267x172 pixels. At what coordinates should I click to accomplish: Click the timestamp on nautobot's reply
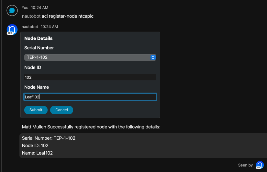[x=49, y=27]
